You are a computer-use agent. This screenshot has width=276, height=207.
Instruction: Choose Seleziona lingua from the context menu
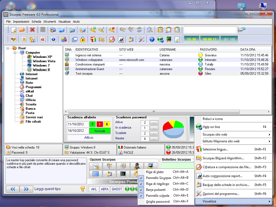pyautogui.click(x=233, y=149)
